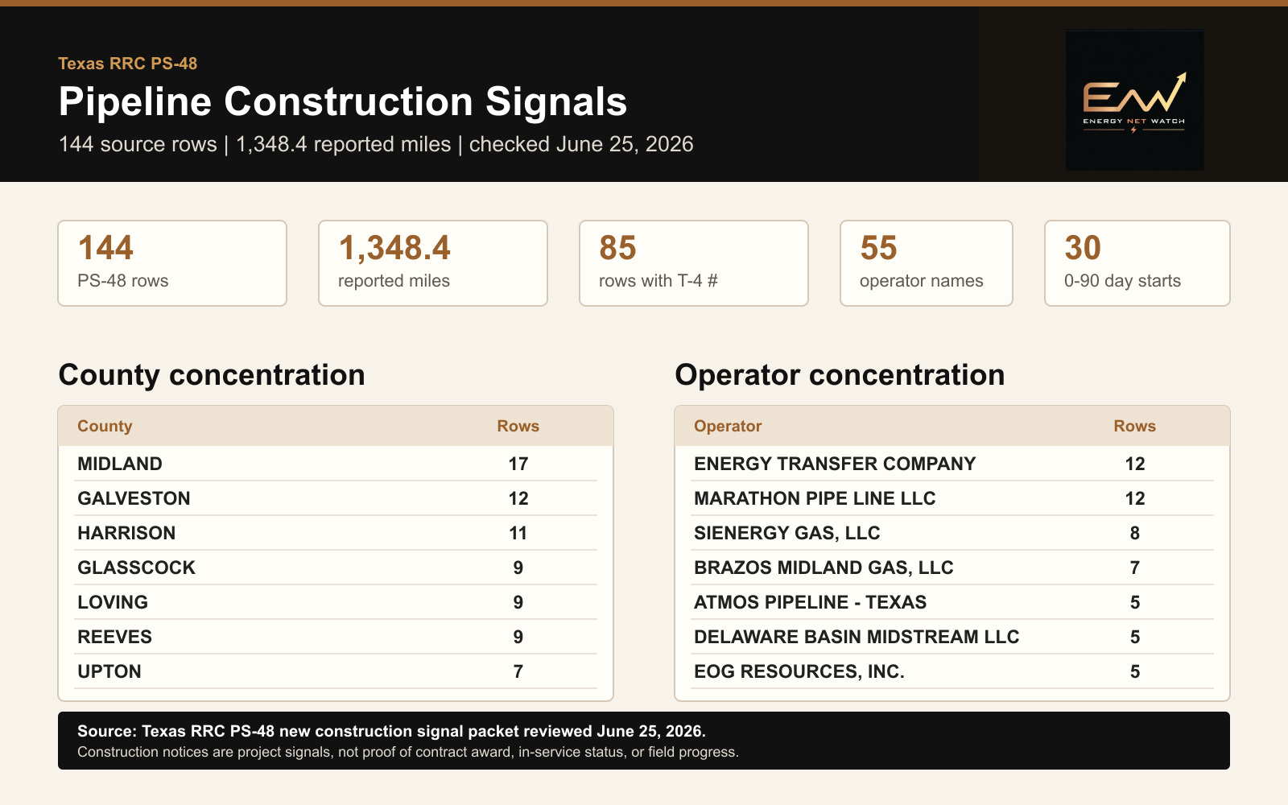
Task: Click the value 12 for MARATHON PIPE LINE
Action: [x=1135, y=498]
